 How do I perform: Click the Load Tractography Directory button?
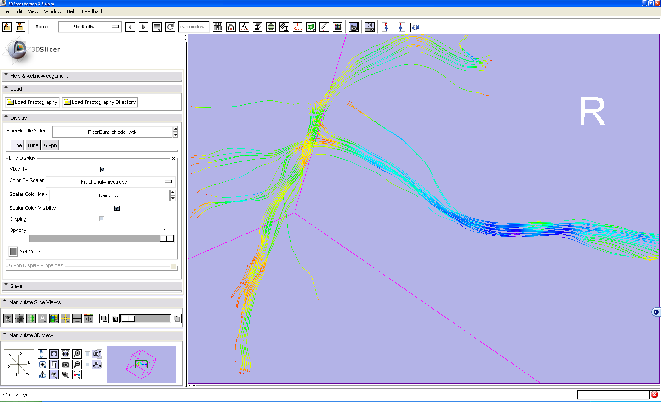(100, 102)
